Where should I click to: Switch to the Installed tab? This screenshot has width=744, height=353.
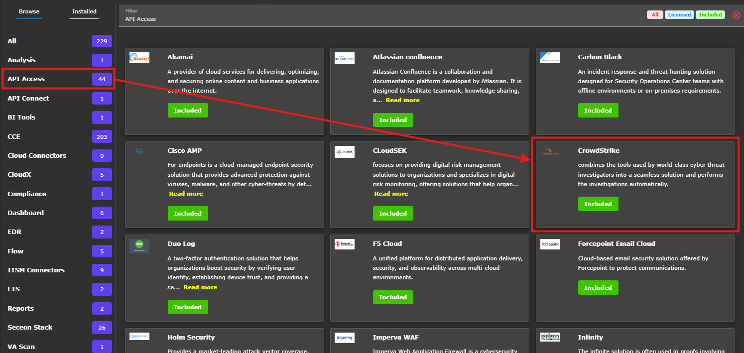click(x=84, y=11)
